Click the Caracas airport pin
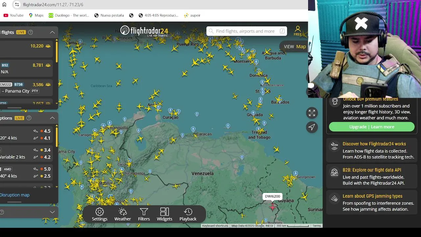Viewport: 421px width, 237px height. tap(193, 129)
